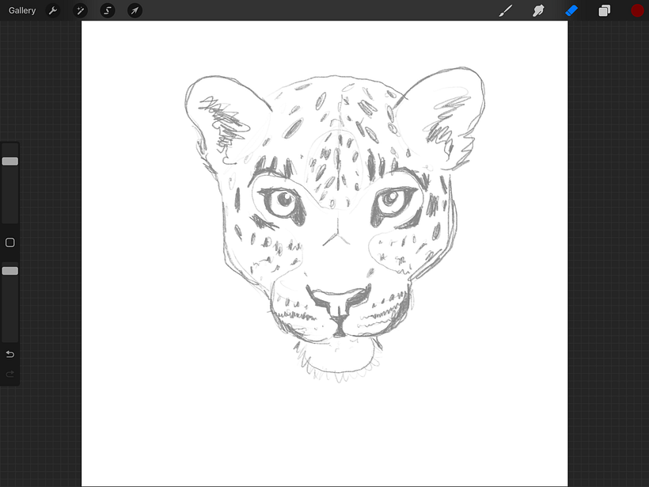649x487 pixels.
Task: Tap the leopard sketch on the canvas
Action: pyautogui.click(x=332, y=222)
